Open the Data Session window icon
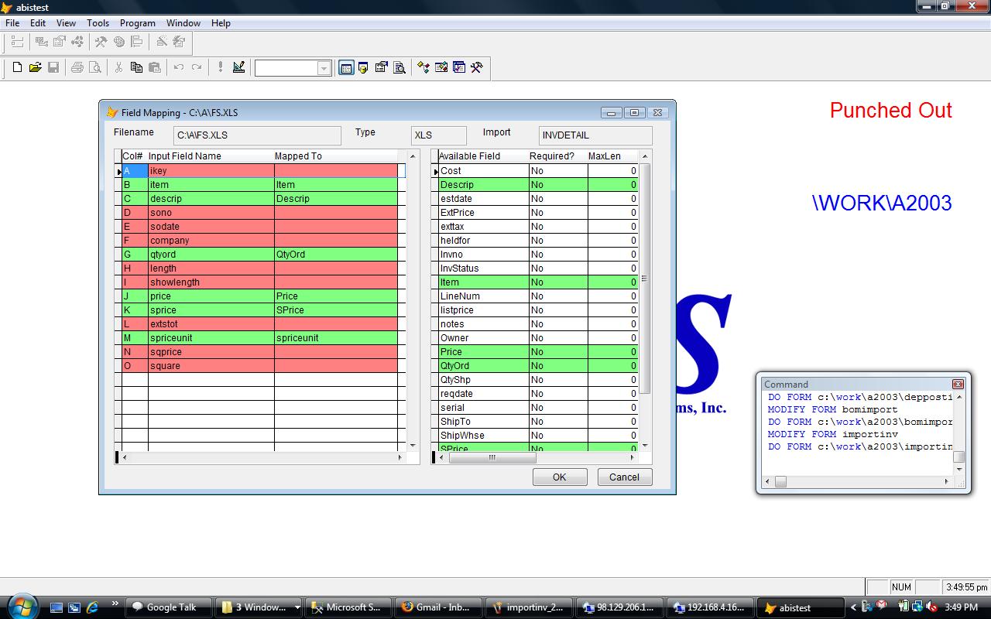This screenshot has height=619, width=991. [x=363, y=68]
